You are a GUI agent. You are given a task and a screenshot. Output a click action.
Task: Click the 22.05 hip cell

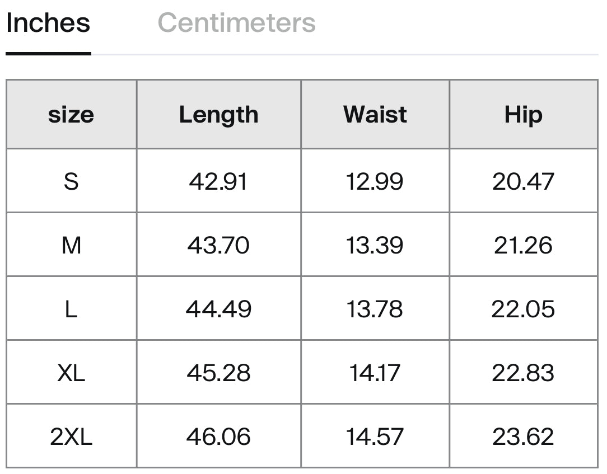coord(524,309)
